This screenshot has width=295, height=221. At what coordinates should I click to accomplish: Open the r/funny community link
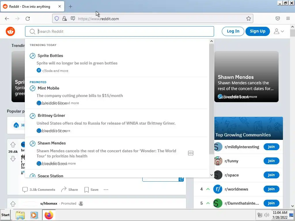(231, 161)
